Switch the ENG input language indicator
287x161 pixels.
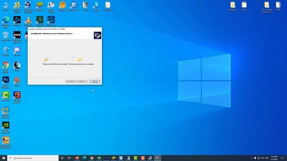[x=267, y=158]
